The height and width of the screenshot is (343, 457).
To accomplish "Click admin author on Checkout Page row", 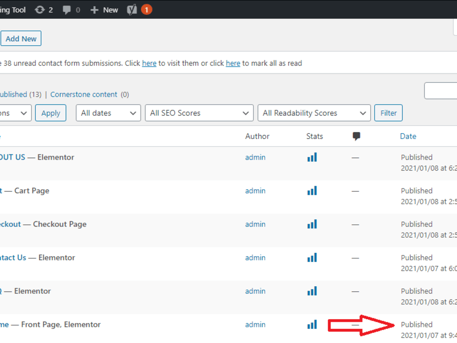I will pos(255,224).
